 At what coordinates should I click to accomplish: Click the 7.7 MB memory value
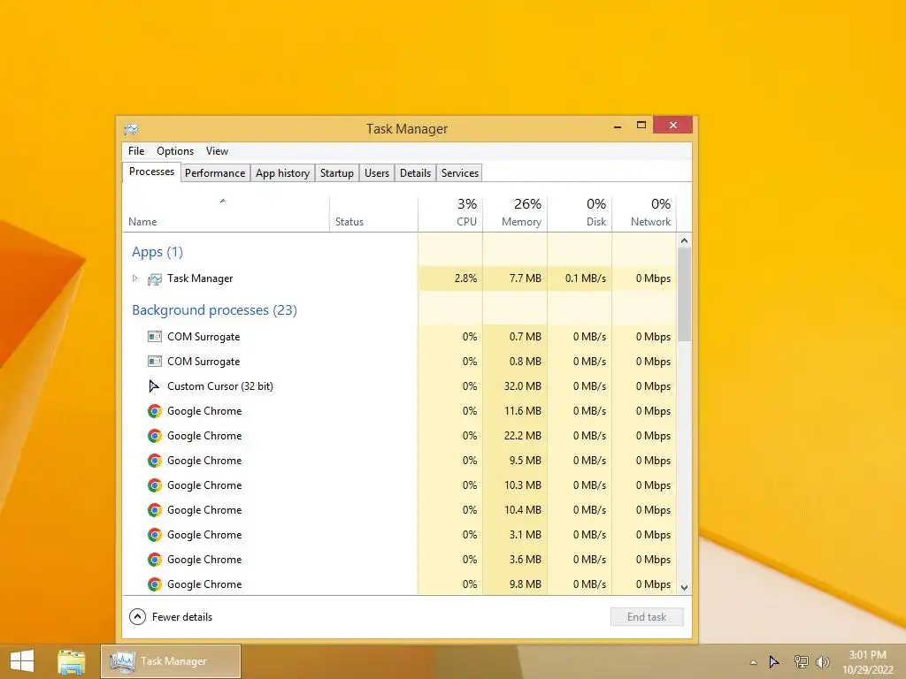click(526, 278)
